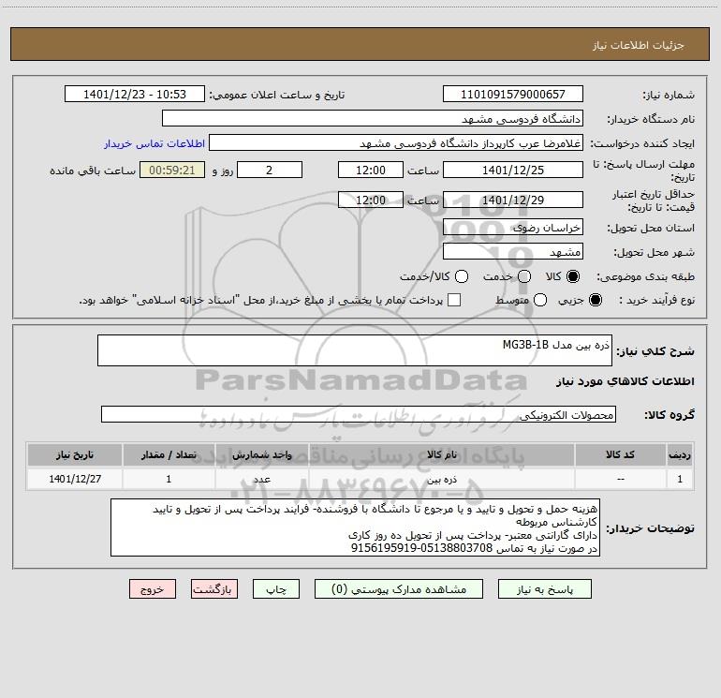Click the چاپ print button
The width and height of the screenshot is (721, 698).
click(276, 589)
